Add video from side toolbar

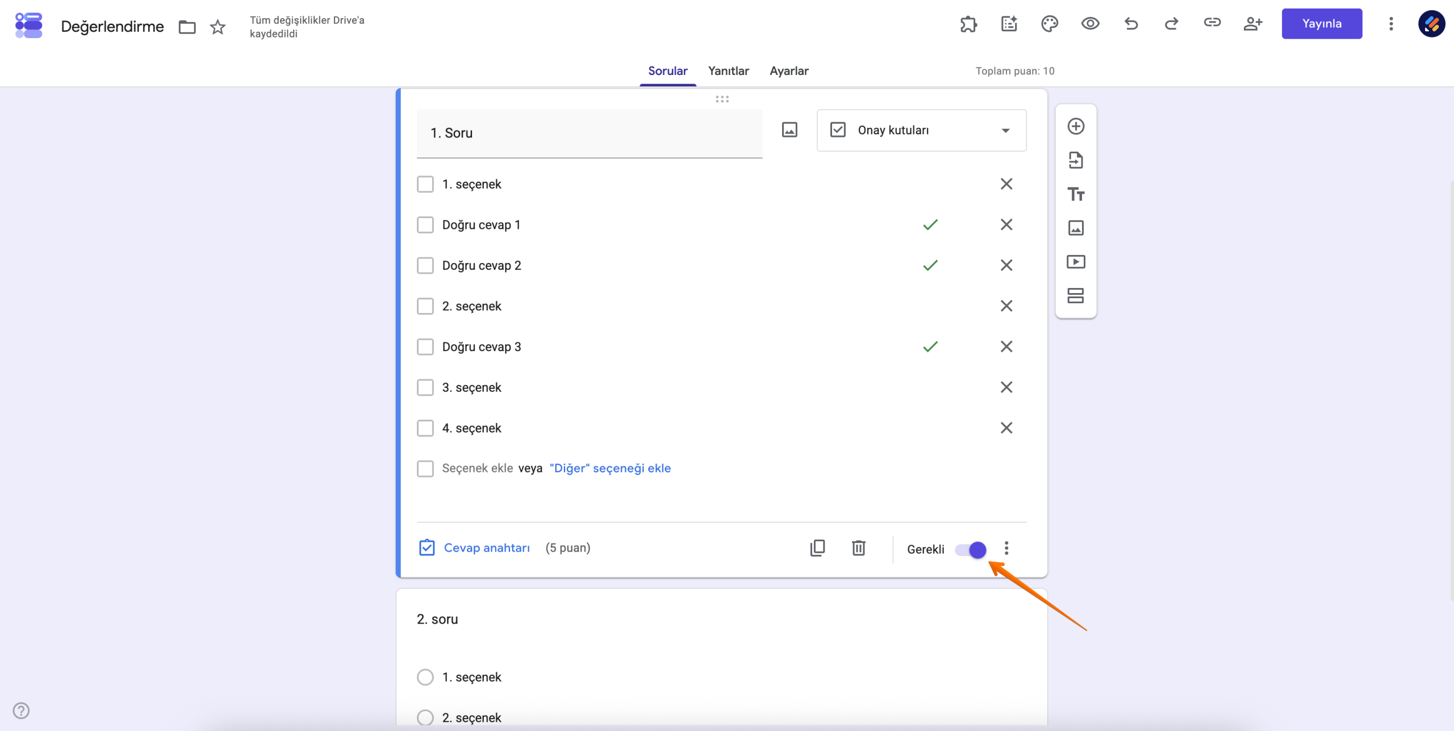coord(1076,262)
